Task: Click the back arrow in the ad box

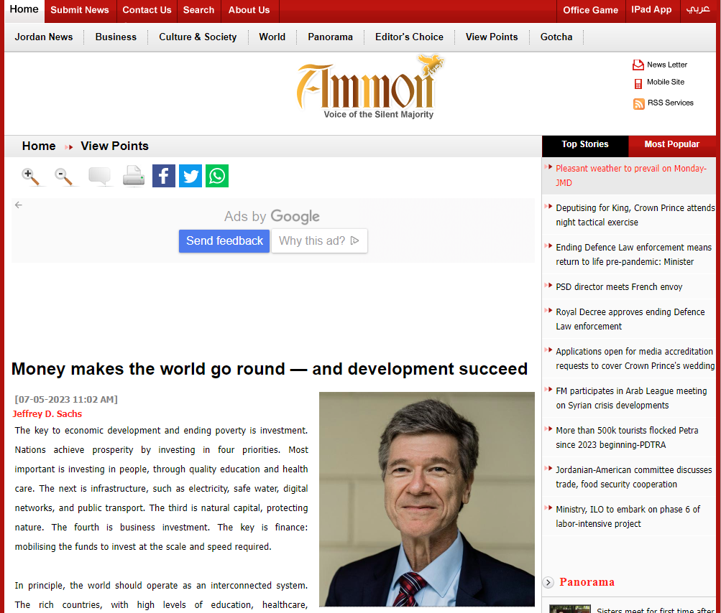Action: [x=19, y=205]
